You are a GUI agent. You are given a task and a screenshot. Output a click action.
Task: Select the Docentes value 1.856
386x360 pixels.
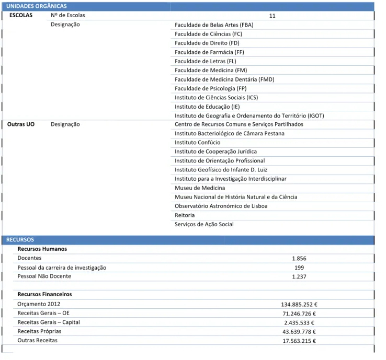click(299, 259)
